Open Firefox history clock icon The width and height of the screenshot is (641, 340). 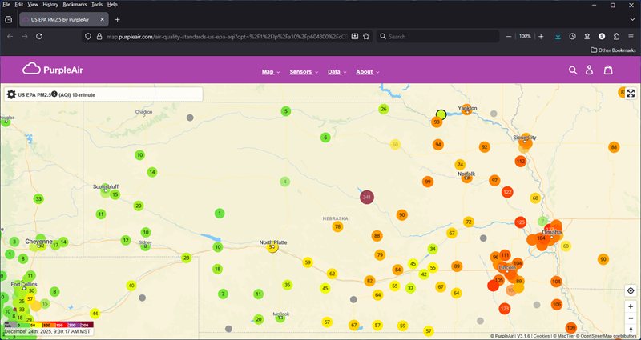(x=572, y=36)
